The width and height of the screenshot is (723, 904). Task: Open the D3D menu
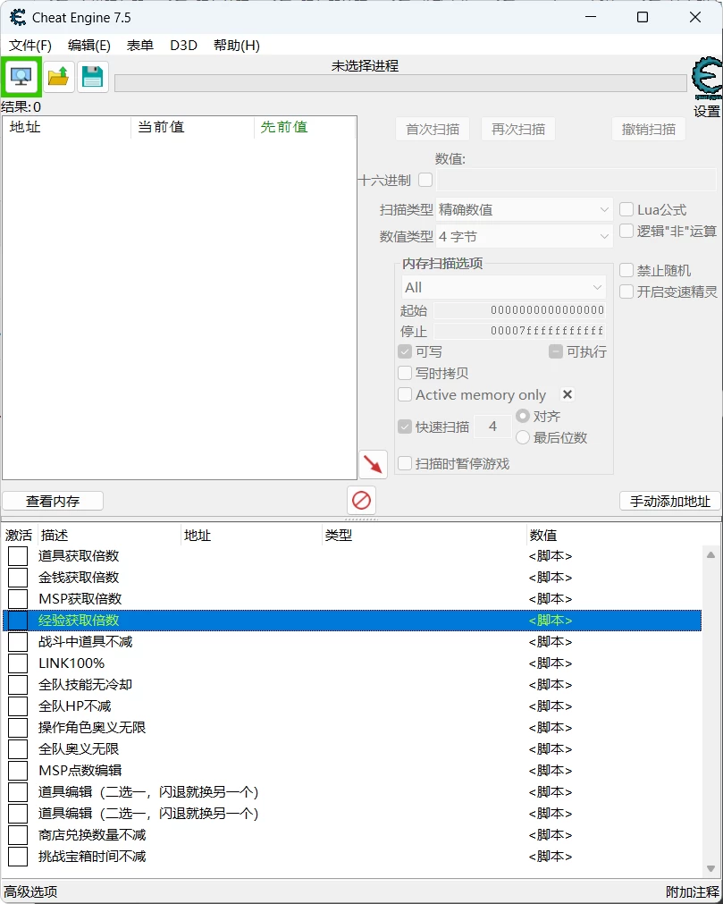tap(184, 46)
